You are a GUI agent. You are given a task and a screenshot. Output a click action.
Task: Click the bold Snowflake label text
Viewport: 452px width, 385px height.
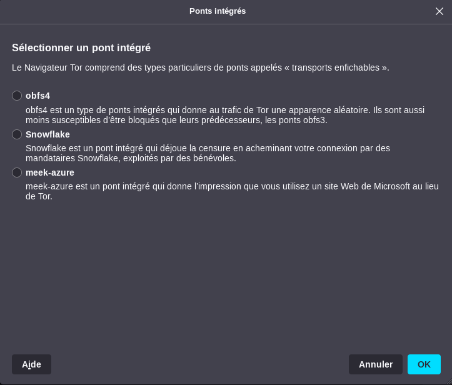click(x=48, y=134)
